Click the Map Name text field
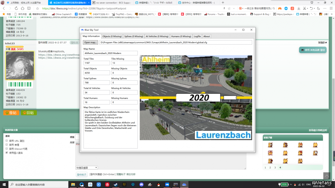 pos(110,53)
